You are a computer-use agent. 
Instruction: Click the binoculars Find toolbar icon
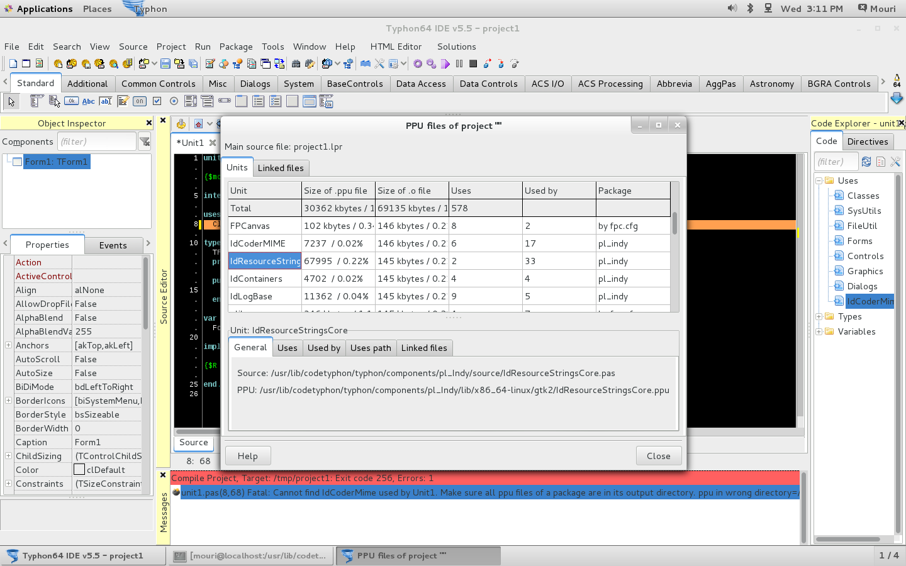click(296, 64)
